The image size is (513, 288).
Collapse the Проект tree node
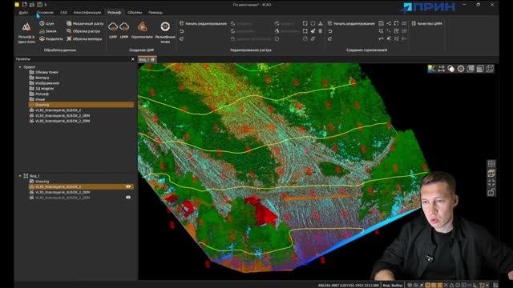(19, 67)
